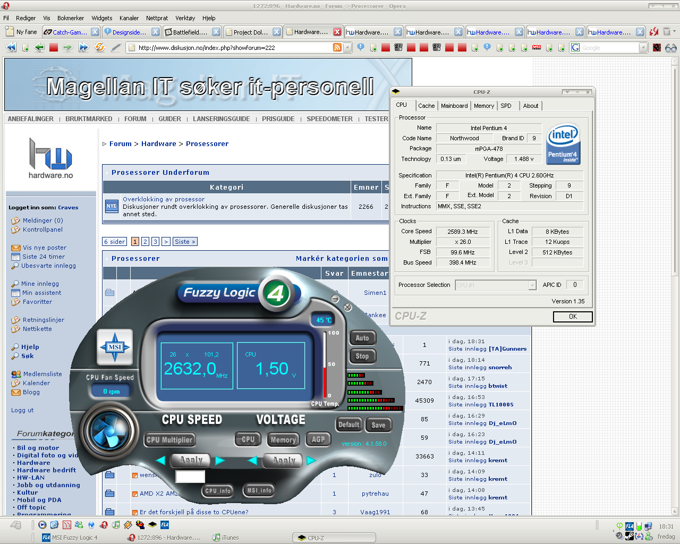Screen dimensions: 680x544
Task: Click the binoculars find icon on Opera toolbar
Action: click(671, 47)
